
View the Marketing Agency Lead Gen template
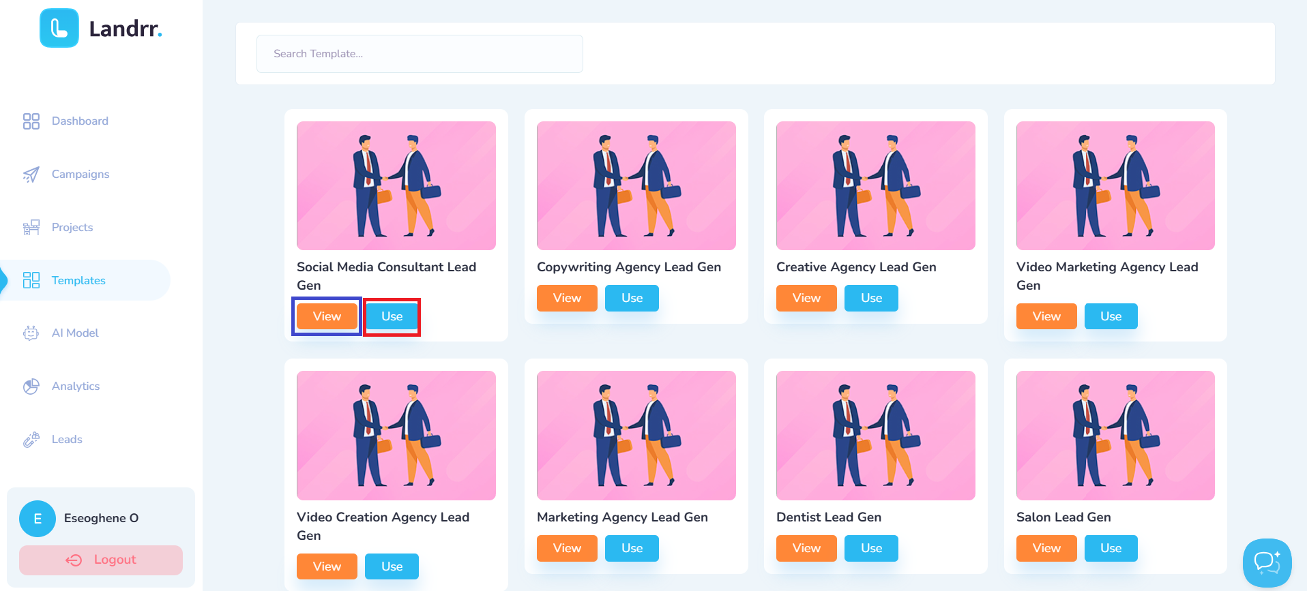point(567,548)
